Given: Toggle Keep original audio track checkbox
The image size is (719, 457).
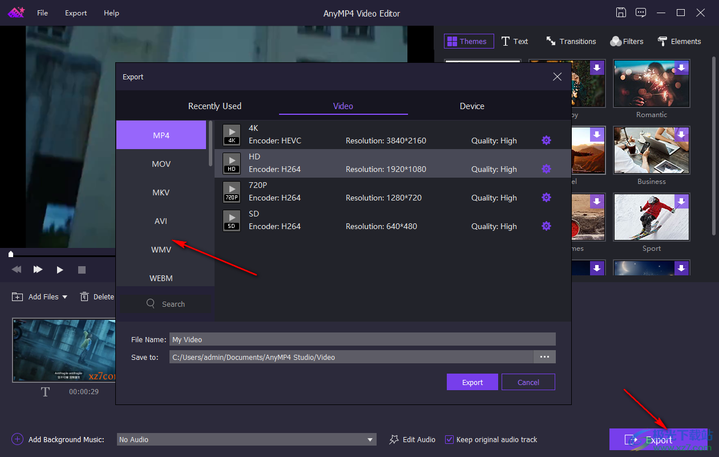Looking at the screenshot, I should (449, 439).
